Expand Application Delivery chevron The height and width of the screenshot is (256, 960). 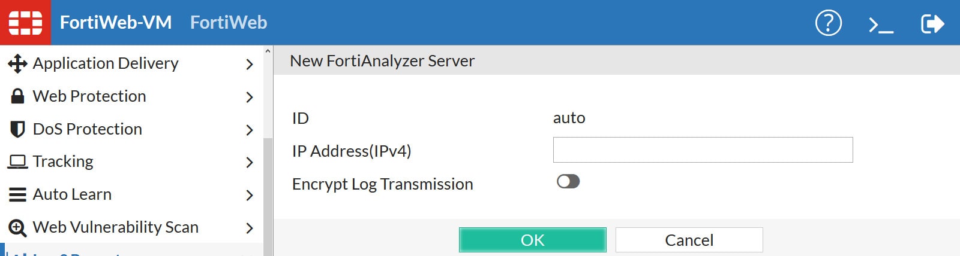click(x=250, y=64)
